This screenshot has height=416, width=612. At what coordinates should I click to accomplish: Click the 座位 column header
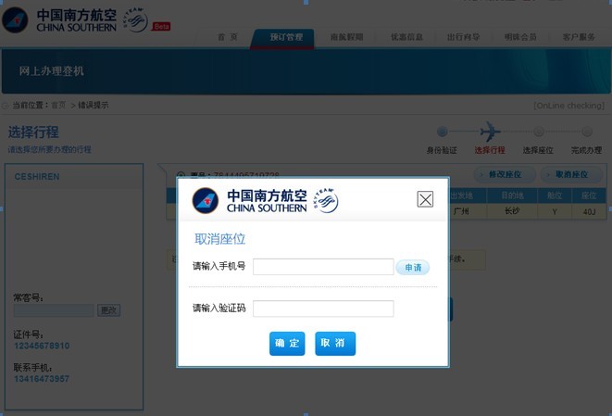pos(589,195)
